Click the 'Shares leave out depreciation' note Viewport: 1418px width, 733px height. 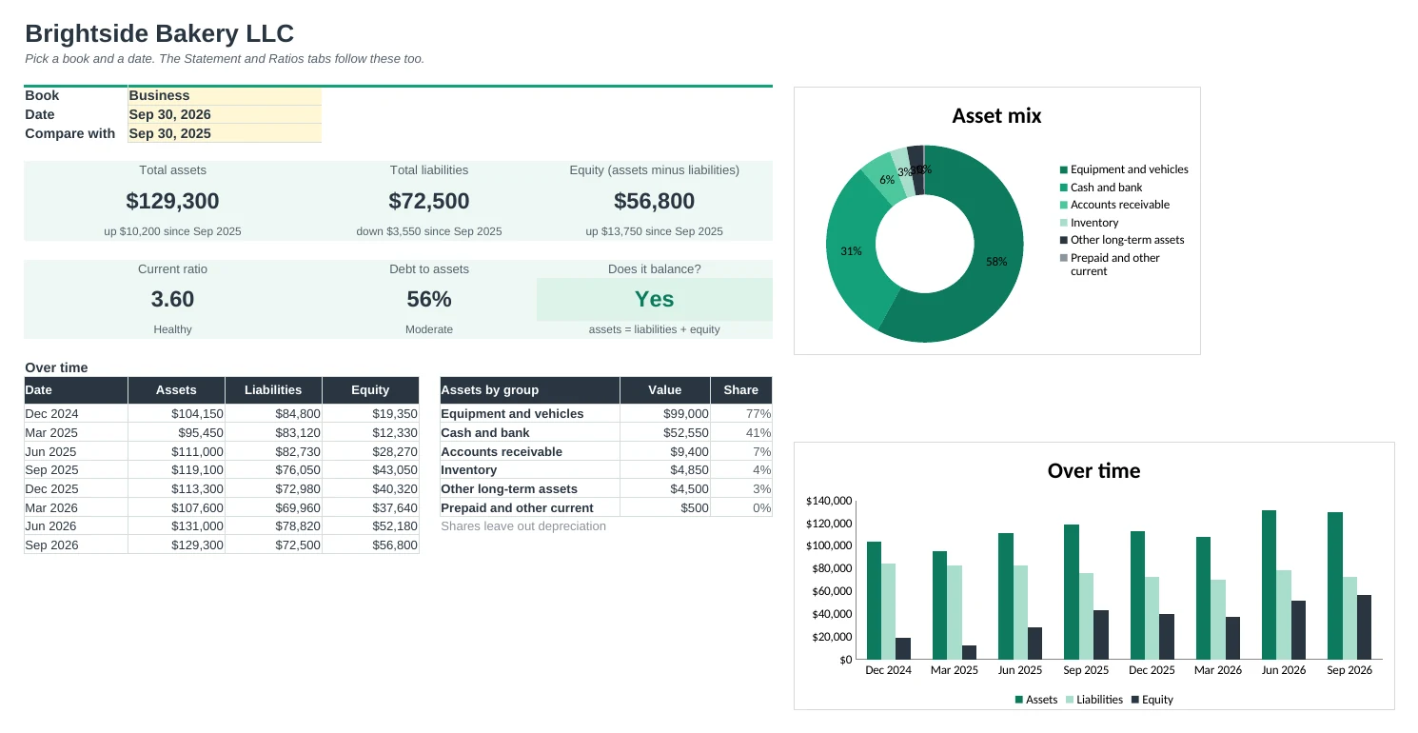[523, 525]
